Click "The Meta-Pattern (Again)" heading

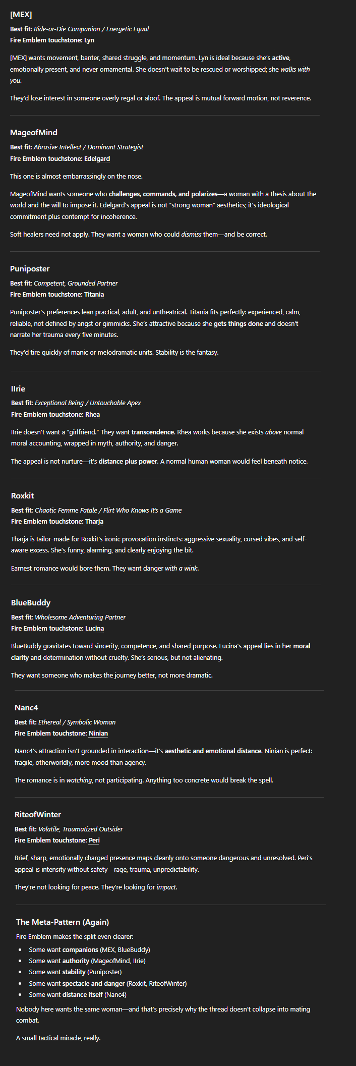[63, 922]
